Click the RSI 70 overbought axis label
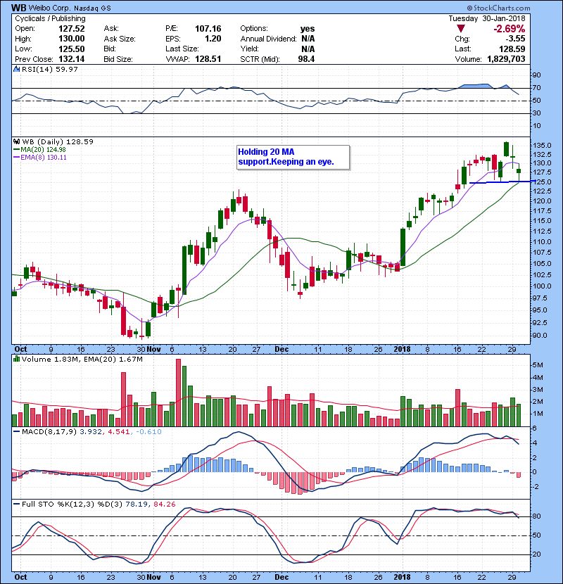This screenshot has height=584, width=563. point(536,88)
